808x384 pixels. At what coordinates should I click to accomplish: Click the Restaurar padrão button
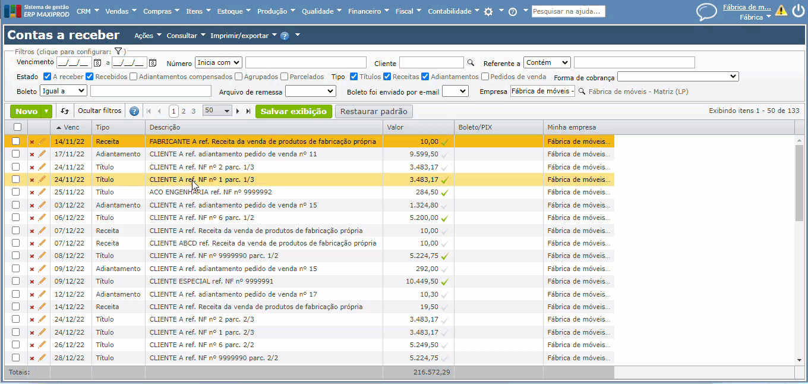pos(374,111)
